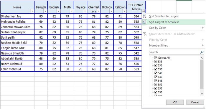206x109 pixels.
Task: Click the TTL Obtain Marks sort dropdown button
Action: [x=144, y=11]
